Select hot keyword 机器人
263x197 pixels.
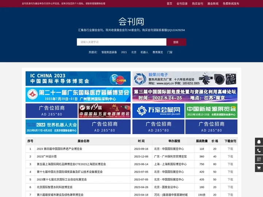(144, 52)
